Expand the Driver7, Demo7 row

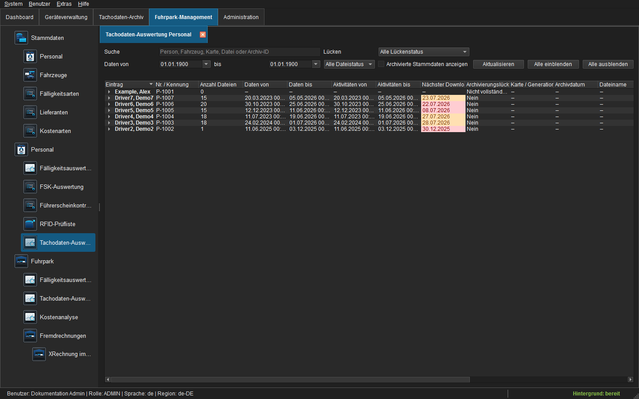[109, 98]
